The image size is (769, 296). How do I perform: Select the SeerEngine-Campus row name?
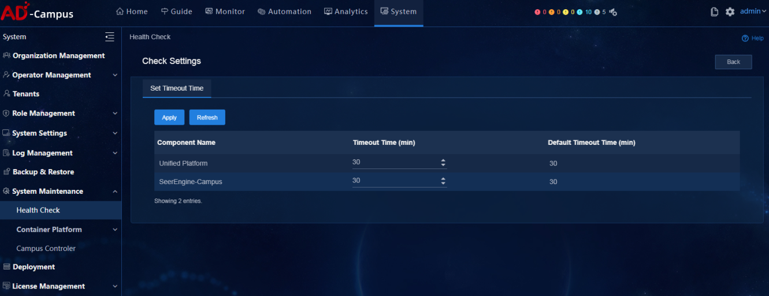[191, 182]
